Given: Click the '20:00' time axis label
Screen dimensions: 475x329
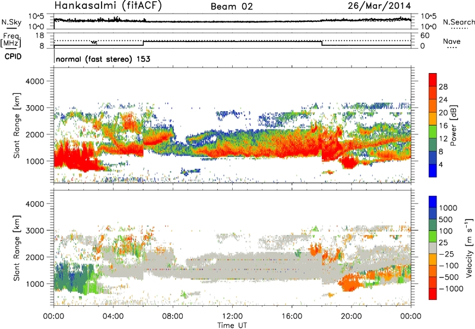Looking at the screenshot, I should pyautogui.click(x=351, y=317).
